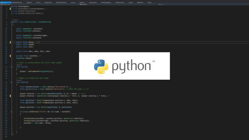Click "public GameObject LazerShotright;" declaration
The height and width of the screenshot is (140, 249).
32,35
